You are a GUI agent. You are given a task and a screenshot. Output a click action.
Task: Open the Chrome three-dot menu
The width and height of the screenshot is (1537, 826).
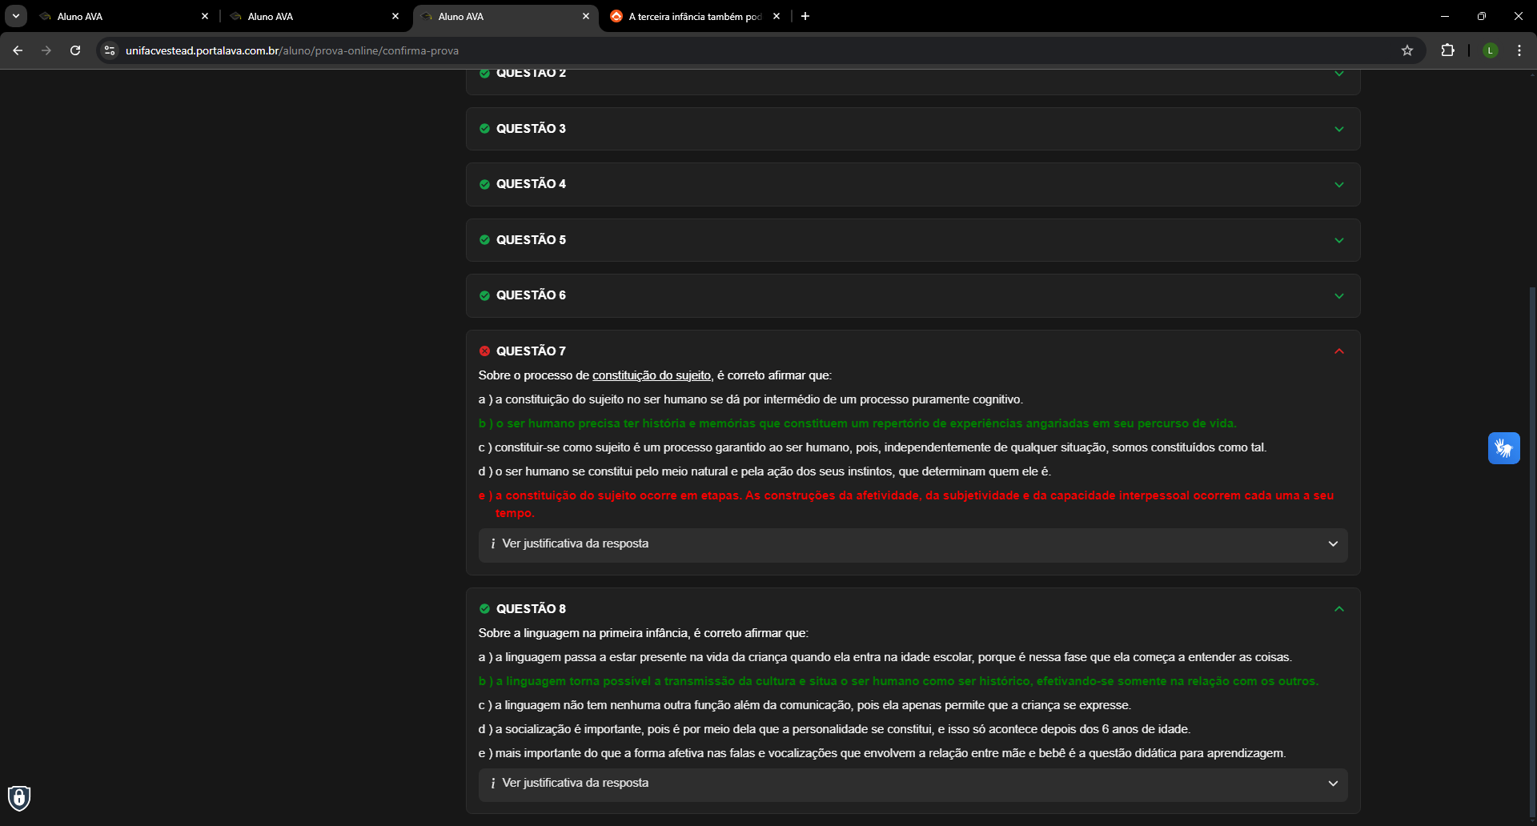[1519, 50]
